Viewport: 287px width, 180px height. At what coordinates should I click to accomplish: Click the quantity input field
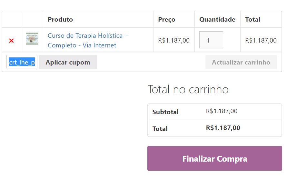click(x=211, y=40)
